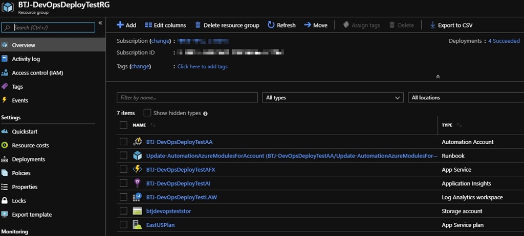Check the box for BTJ-DevOpsDeployTestAI
This screenshot has width=524, height=236.
[x=124, y=183]
